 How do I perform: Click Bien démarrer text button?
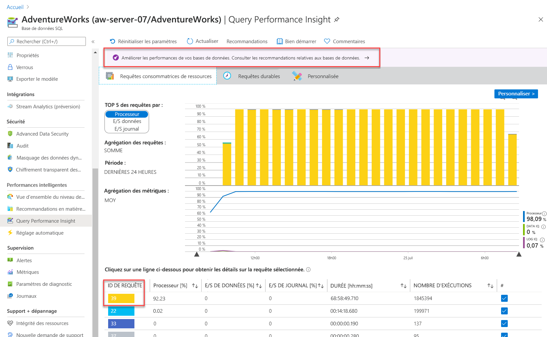point(300,41)
